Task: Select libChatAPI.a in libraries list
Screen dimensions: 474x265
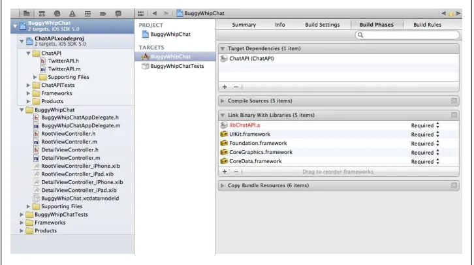Action: tap(244, 125)
